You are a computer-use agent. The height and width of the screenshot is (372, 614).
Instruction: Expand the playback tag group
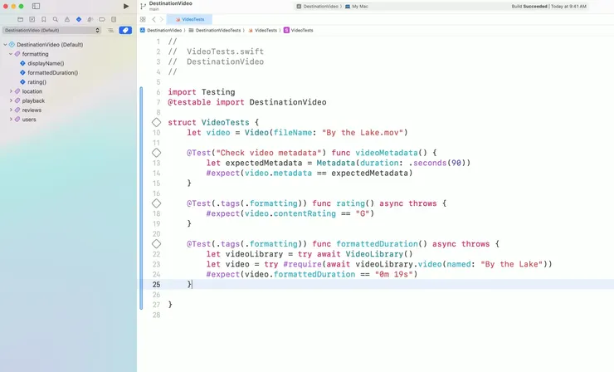[x=11, y=100]
